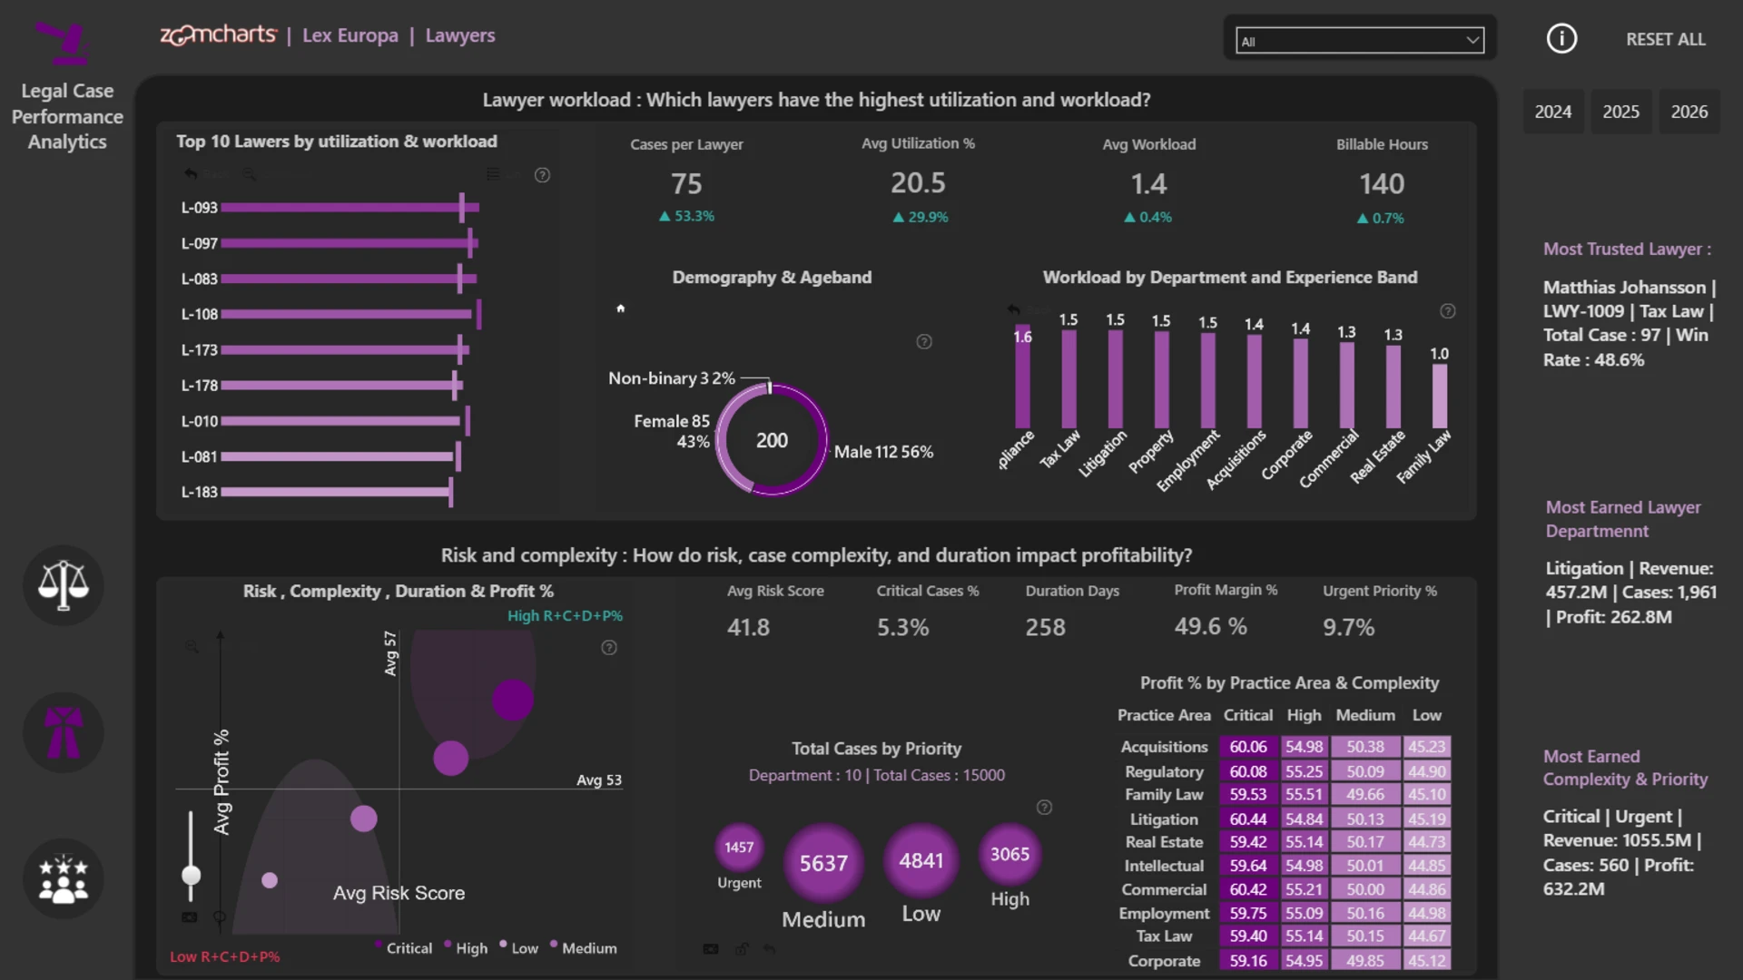Screen dimensions: 1743x980
Task: Click the RESET ALL button
Action: [1665, 39]
